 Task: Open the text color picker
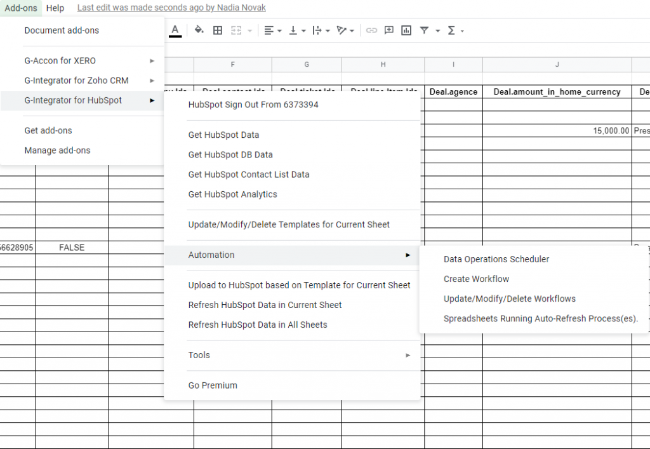[x=175, y=30]
